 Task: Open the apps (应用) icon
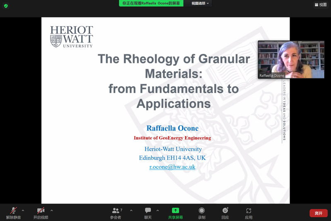(249, 213)
